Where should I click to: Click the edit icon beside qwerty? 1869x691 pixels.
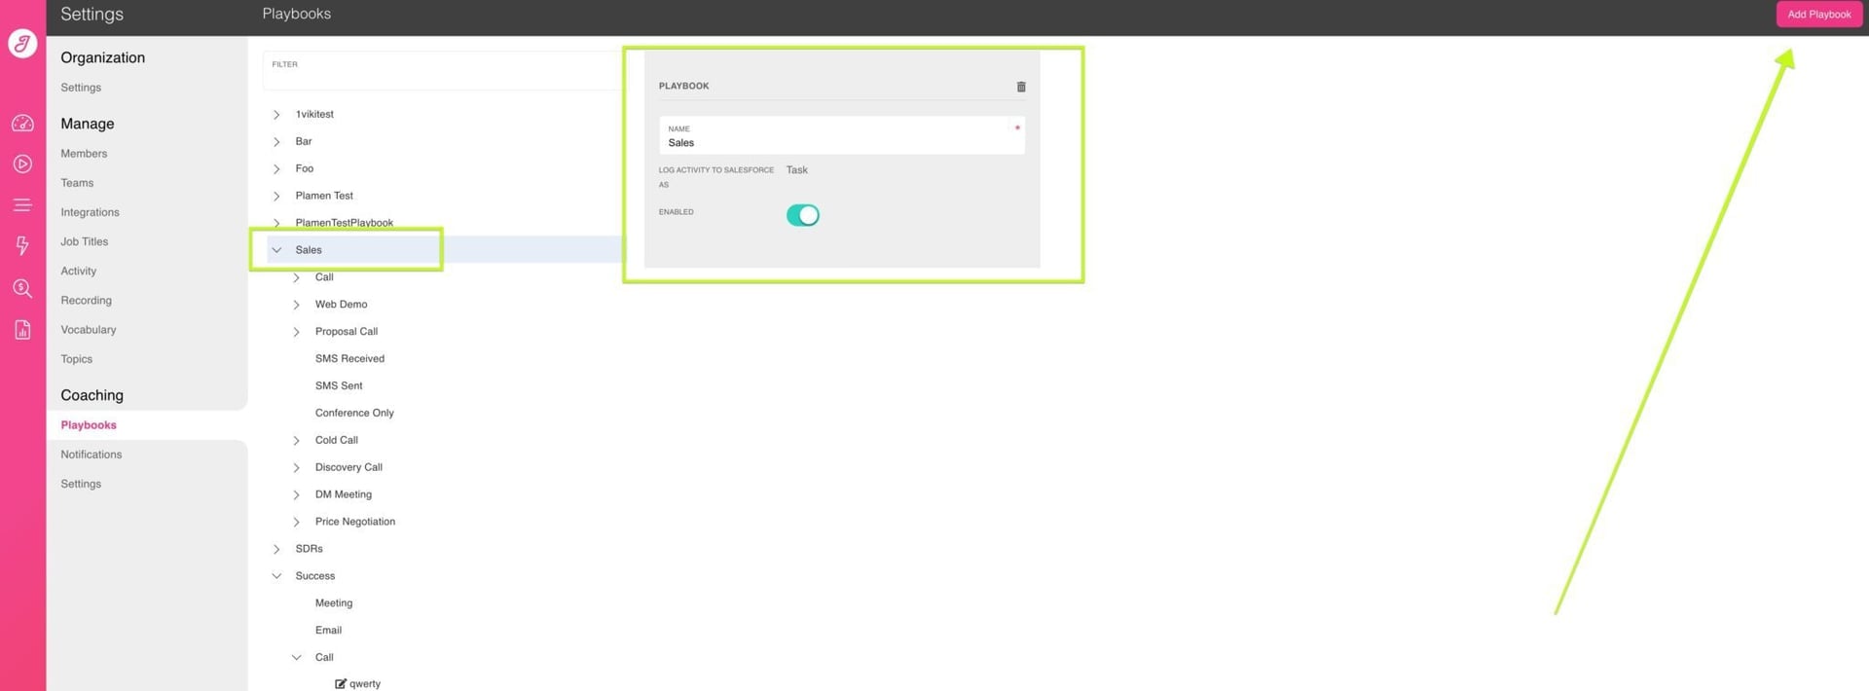tap(341, 684)
